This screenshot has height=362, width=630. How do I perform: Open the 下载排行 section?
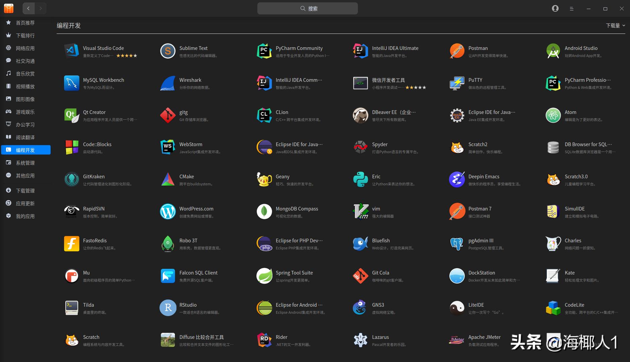(x=25, y=35)
